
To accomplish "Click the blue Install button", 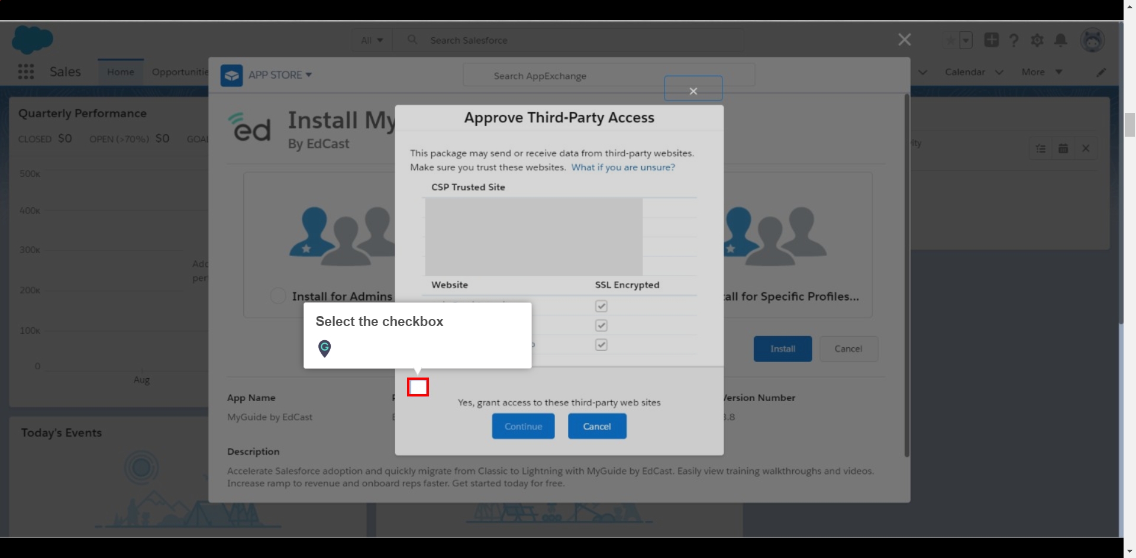I will 782,349.
